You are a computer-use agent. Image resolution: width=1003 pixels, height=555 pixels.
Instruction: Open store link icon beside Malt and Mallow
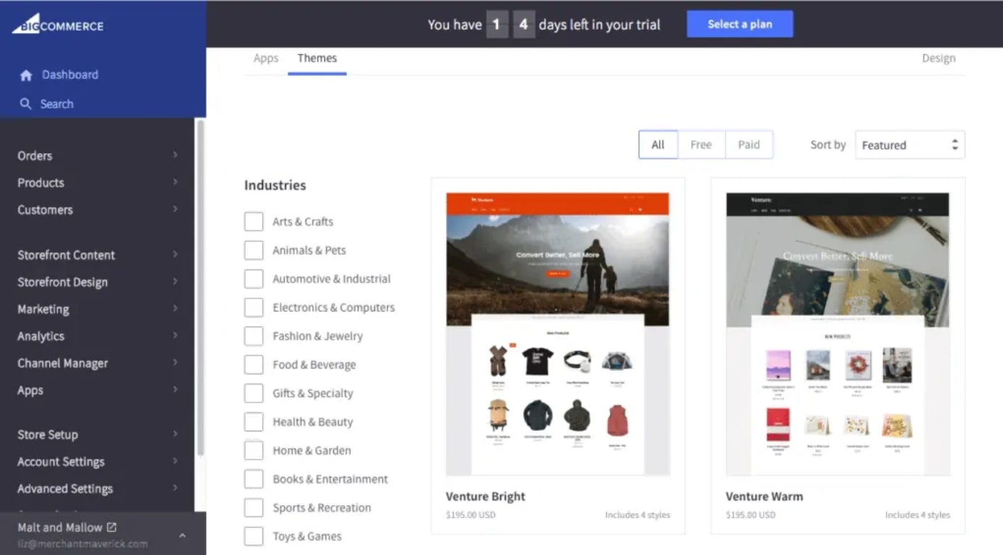[111, 528]
